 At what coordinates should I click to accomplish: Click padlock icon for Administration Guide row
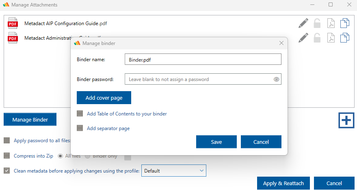(317, 38)
